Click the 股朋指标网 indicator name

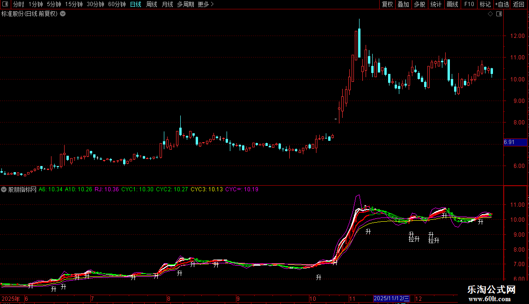pyautogui.click(x=22, y=189)
